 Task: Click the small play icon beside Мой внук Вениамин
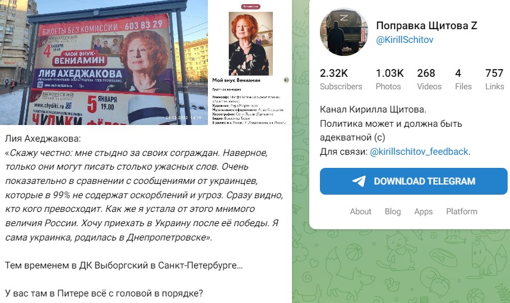click(x=286, y=80)
